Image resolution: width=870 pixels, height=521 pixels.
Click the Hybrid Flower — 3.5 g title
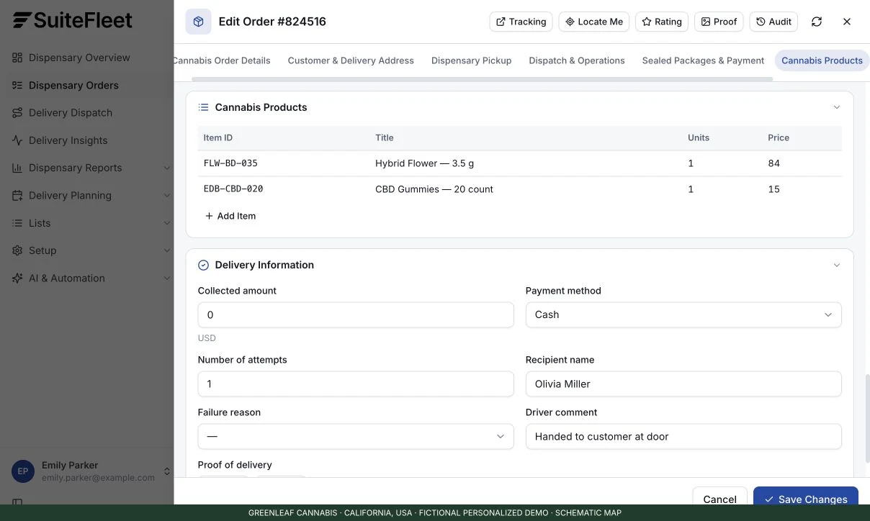tap(425, 163)
